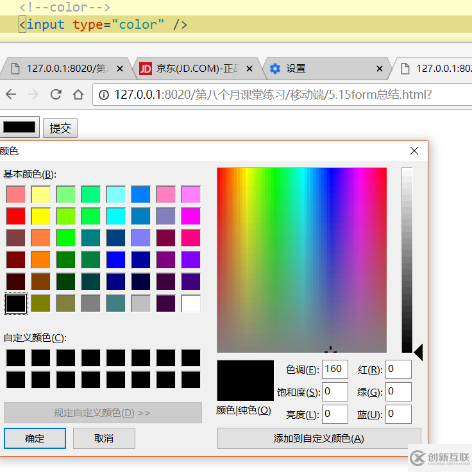Open the browser home page icon
This screenshot has height=472, width=472.
coord(78,94)
